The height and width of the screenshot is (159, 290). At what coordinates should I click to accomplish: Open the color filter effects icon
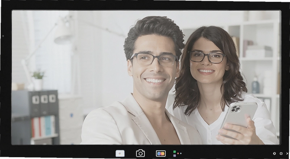coord(161,154)
